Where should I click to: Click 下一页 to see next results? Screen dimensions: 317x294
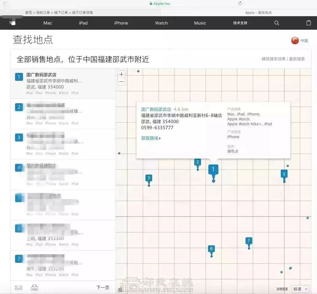coord(103,288)
